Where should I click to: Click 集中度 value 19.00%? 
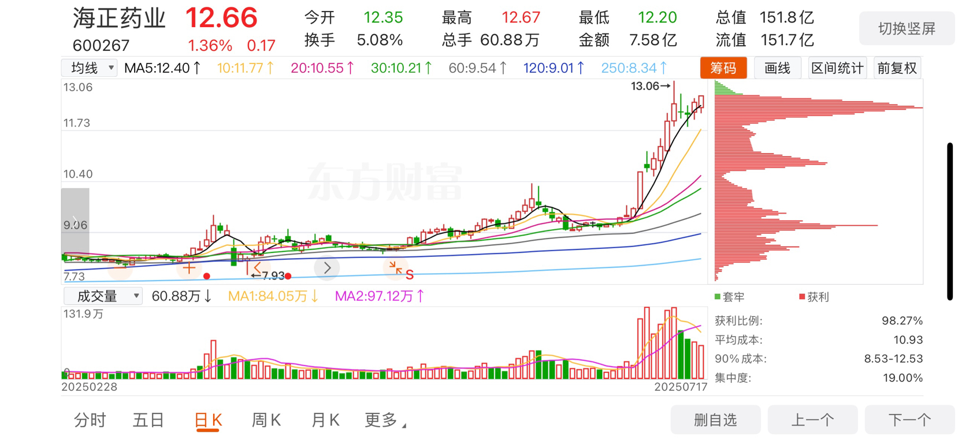point(902,378)
